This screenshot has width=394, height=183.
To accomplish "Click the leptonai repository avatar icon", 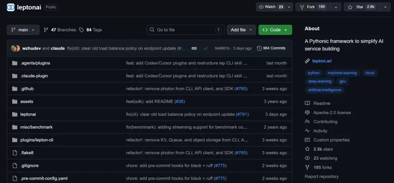I will click(x=11, y=7).
